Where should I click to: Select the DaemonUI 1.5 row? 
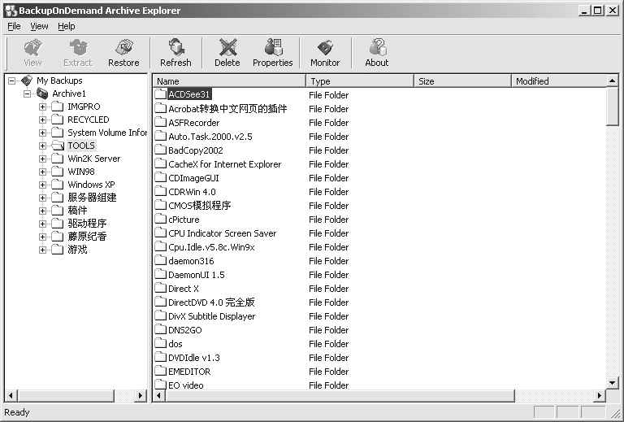[x=196, y=275]
